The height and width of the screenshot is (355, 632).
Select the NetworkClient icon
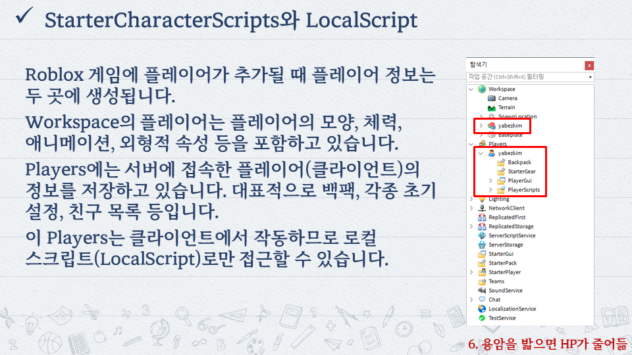click(482, 208)
